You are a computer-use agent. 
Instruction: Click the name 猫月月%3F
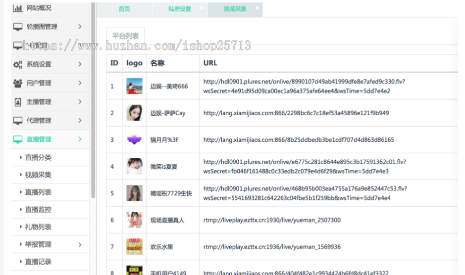click(x=164, y=140)
